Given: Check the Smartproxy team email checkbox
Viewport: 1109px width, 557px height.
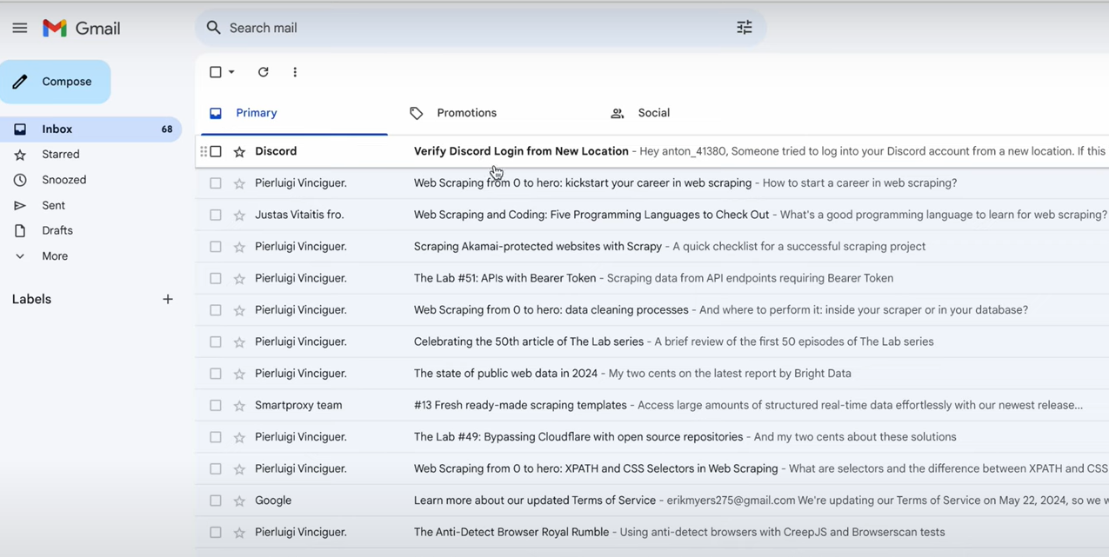Looking at the screenshot, I should click(216, 405).
